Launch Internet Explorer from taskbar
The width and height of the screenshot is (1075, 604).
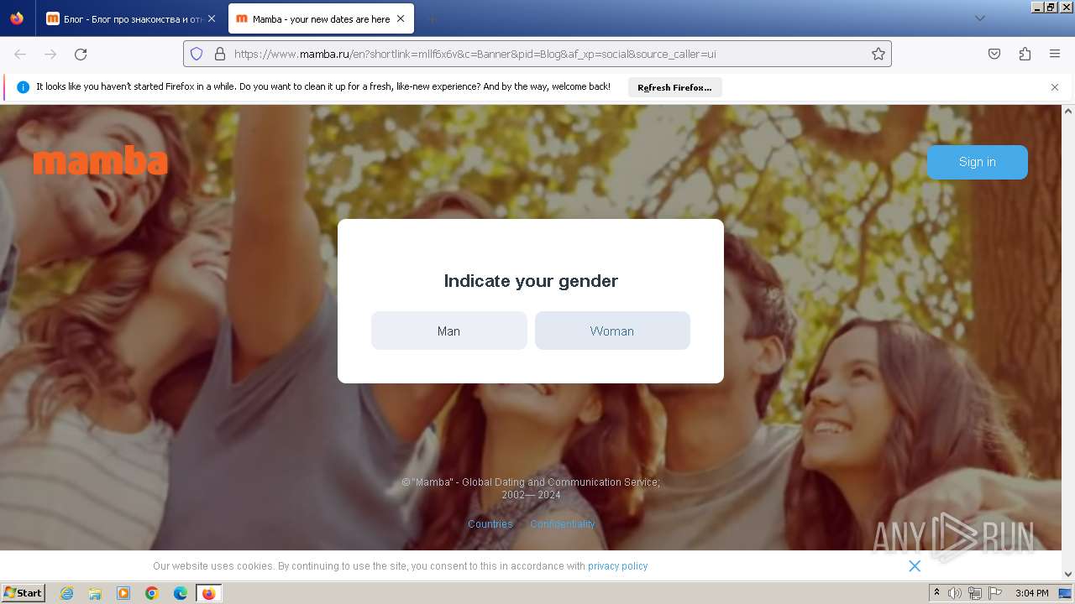coord(66,593)
